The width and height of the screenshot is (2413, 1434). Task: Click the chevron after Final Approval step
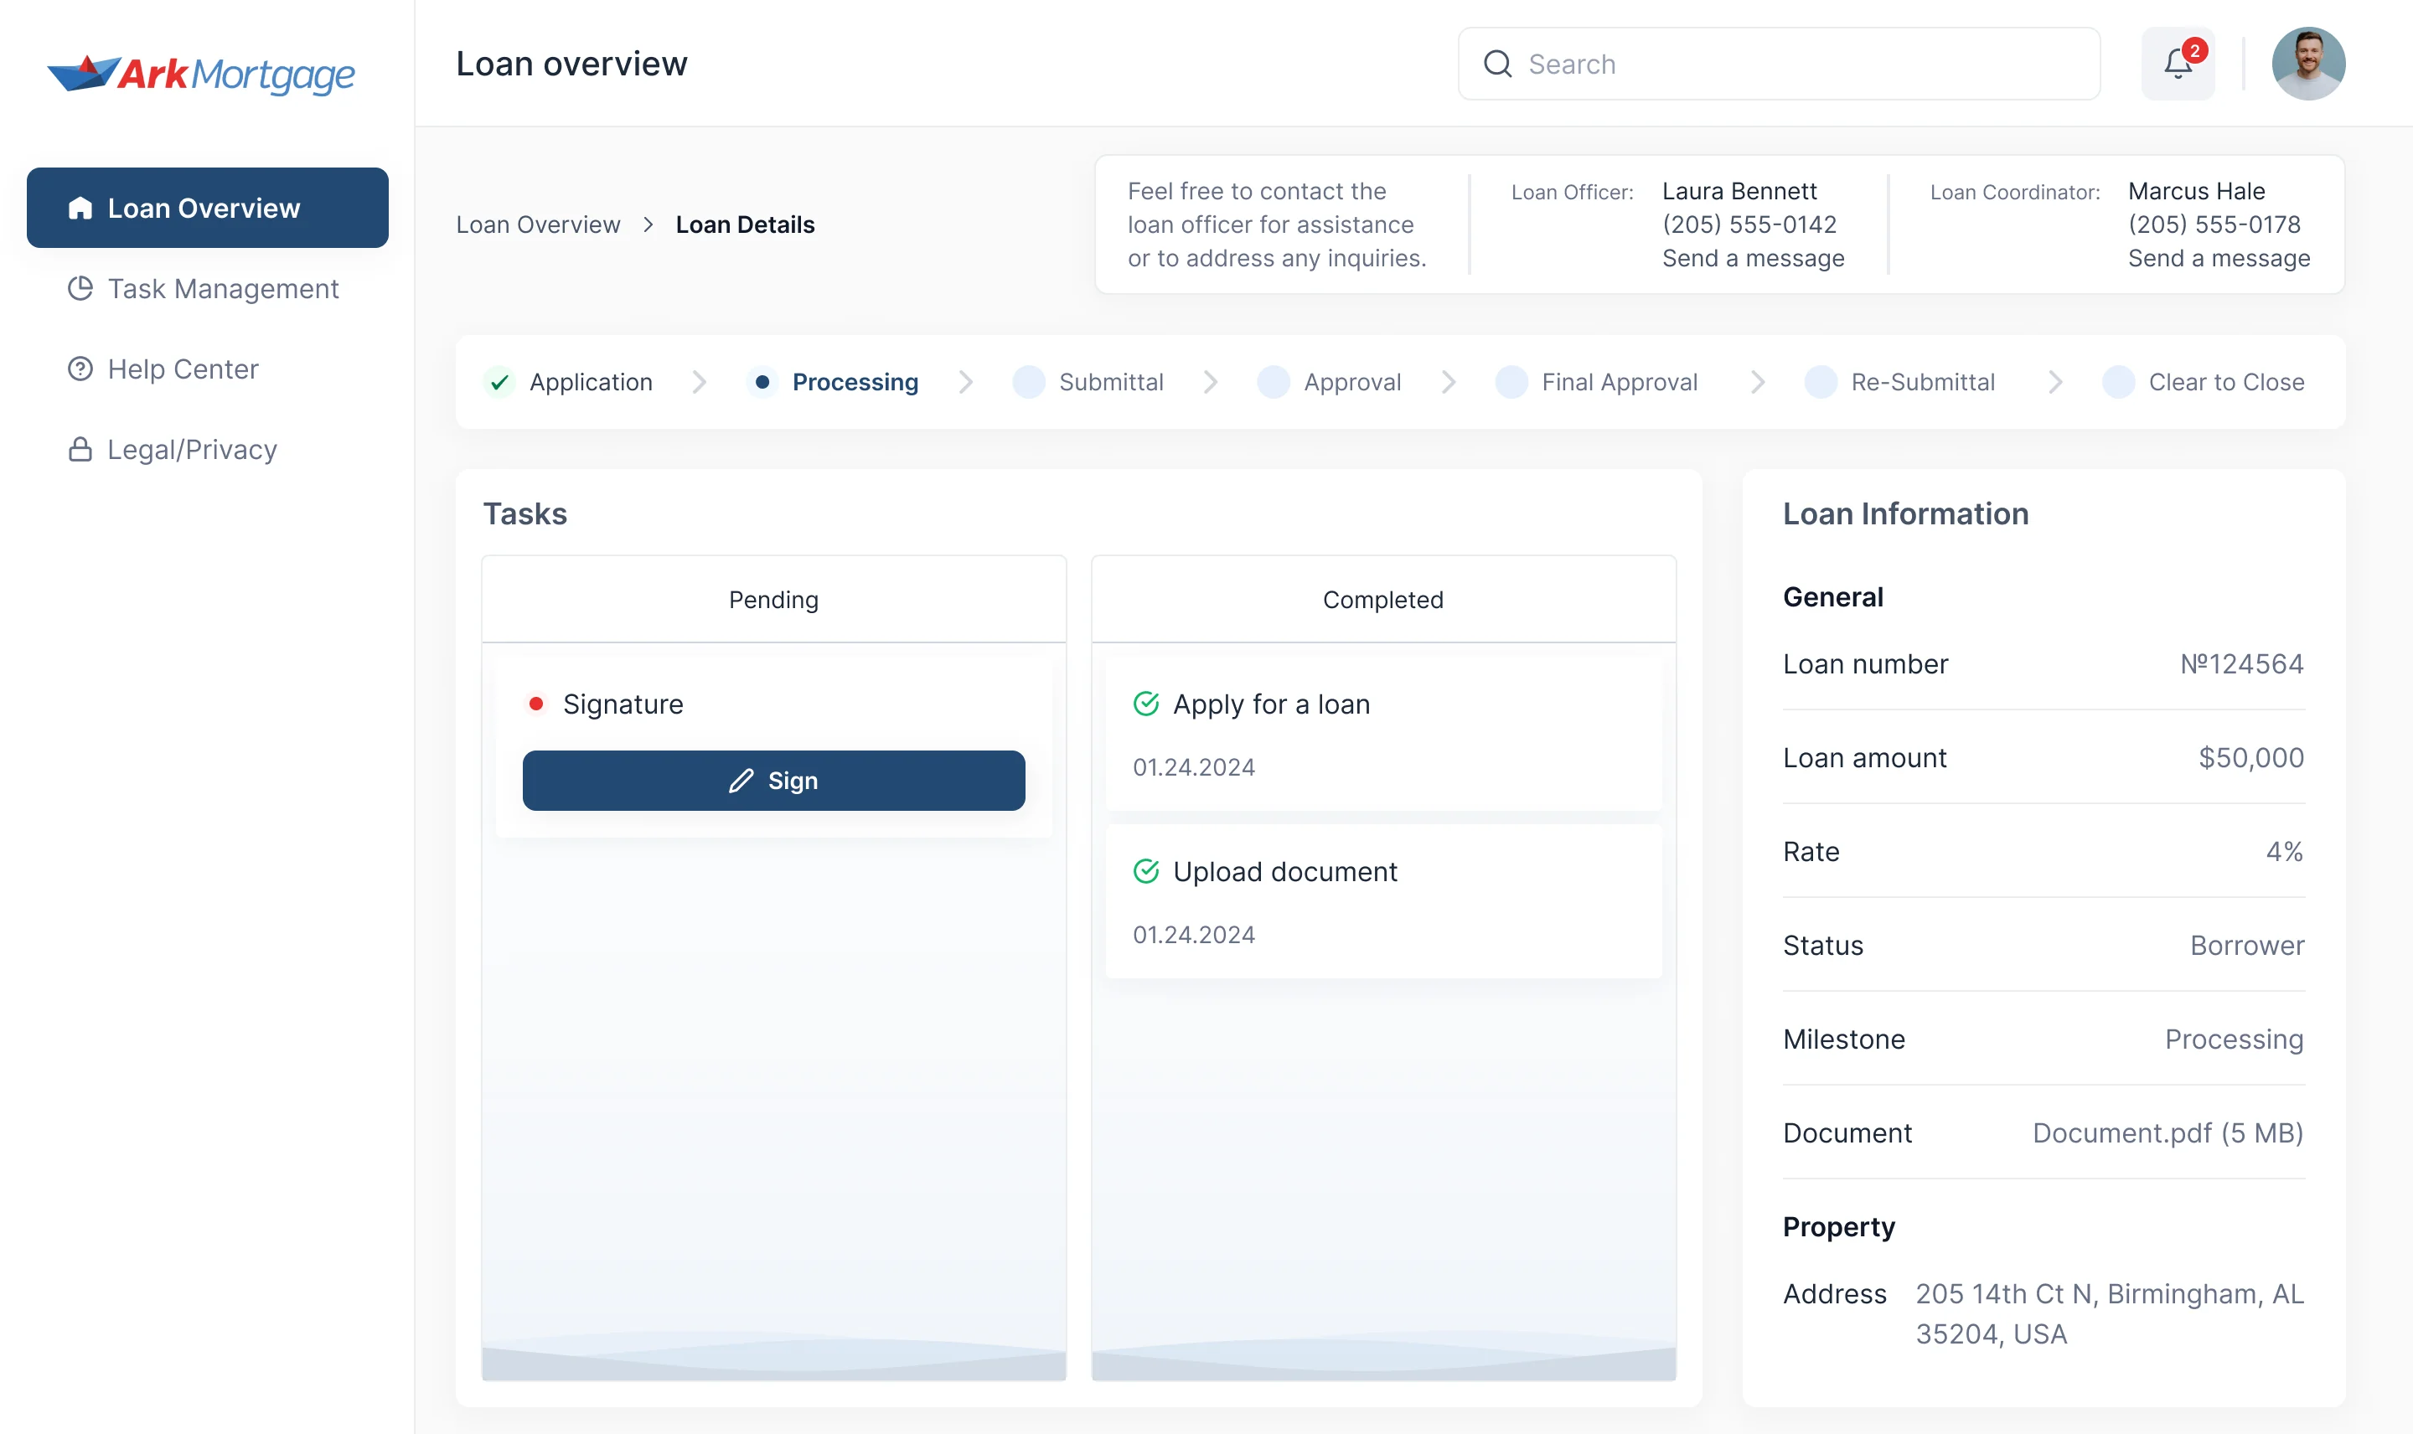pyautogui.click(x=1757, y=383)
